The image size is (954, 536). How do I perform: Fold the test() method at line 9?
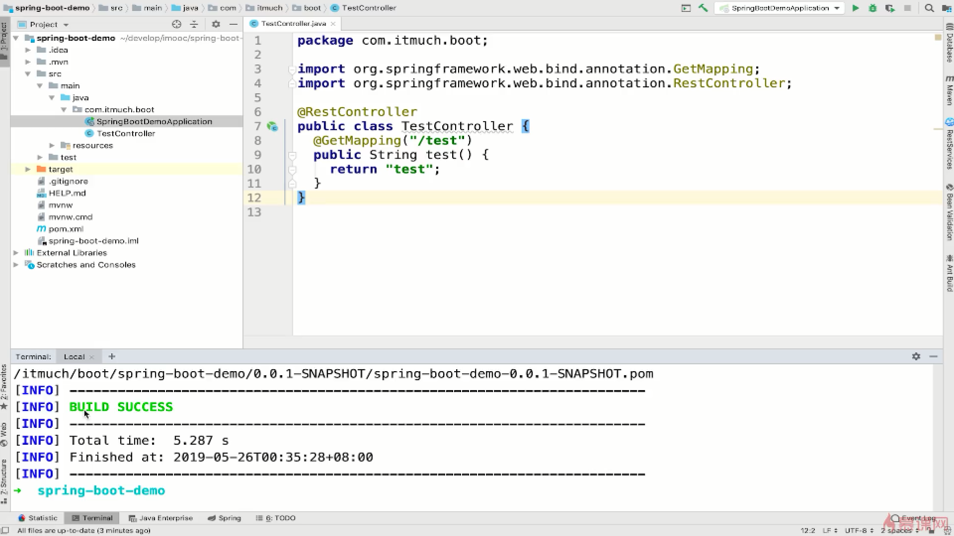(x=292, y=155)
